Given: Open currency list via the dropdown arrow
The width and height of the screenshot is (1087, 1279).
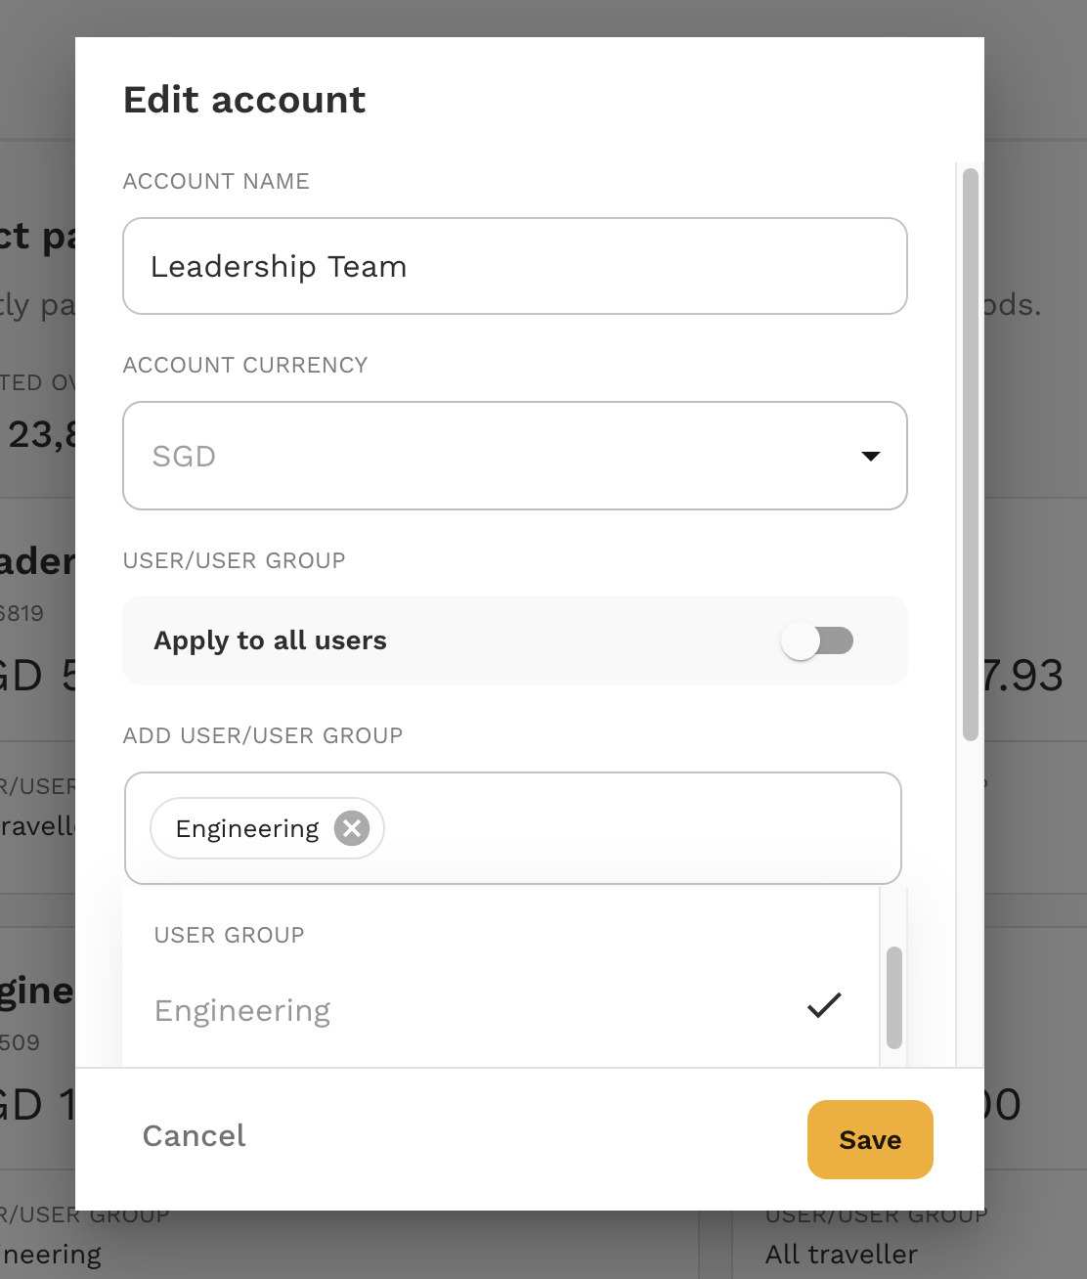Looking at the screenshot, I should pyautogui.click(x=870, y=456).
